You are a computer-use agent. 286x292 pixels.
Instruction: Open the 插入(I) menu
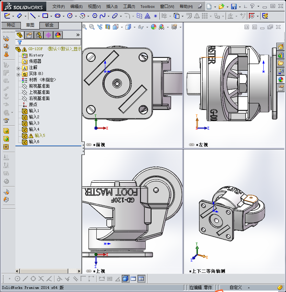point(112,7)
